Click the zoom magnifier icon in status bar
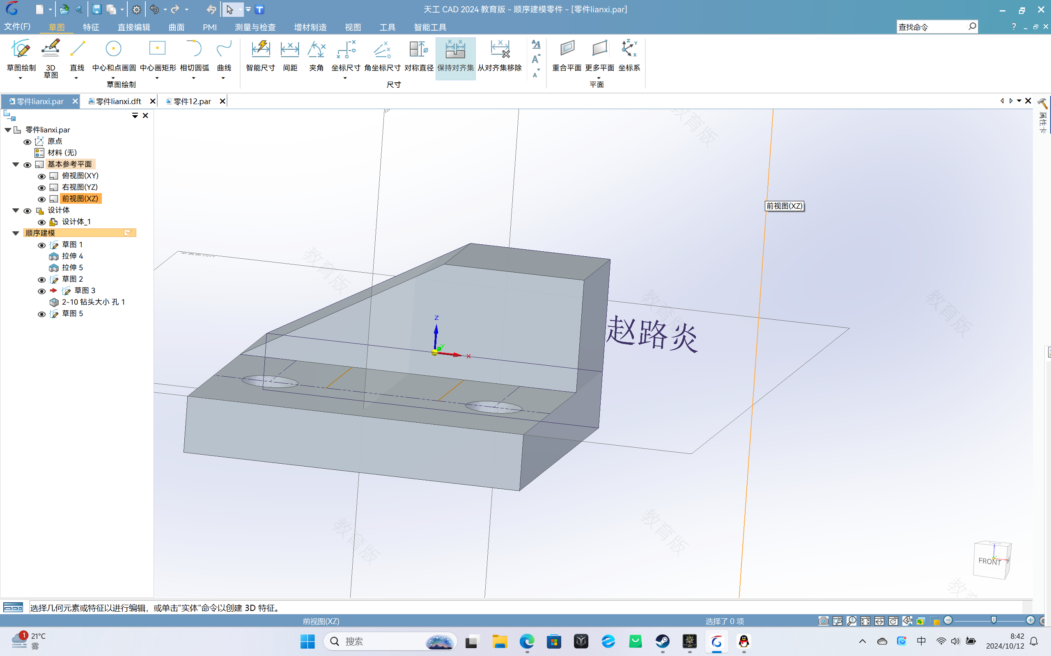The image size is (1051, 656). [851, 621]
